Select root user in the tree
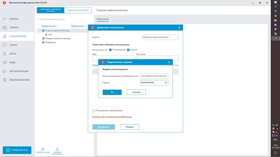Screen dimensions: 280x157 [50, 34]
